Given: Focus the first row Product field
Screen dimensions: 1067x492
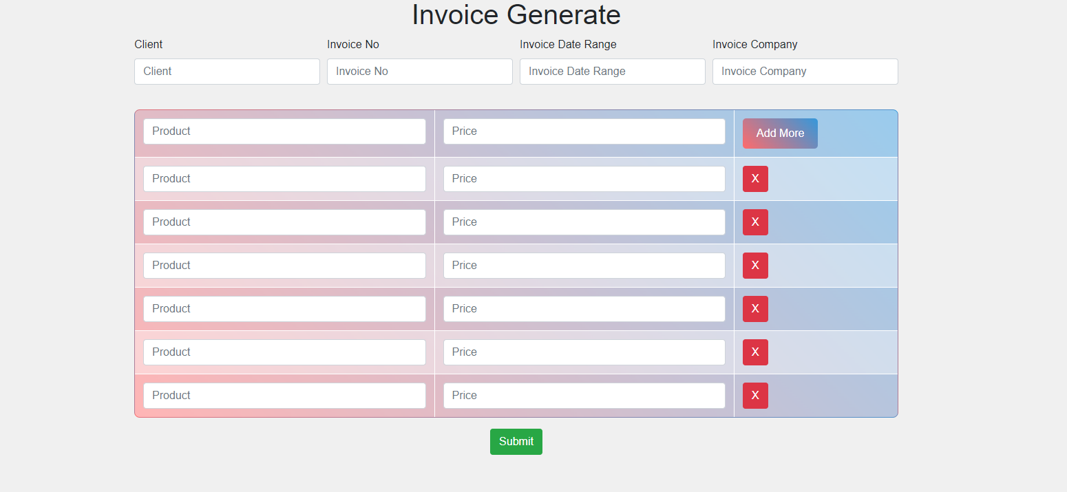Looking at the screenshot, I should [284, 131].
